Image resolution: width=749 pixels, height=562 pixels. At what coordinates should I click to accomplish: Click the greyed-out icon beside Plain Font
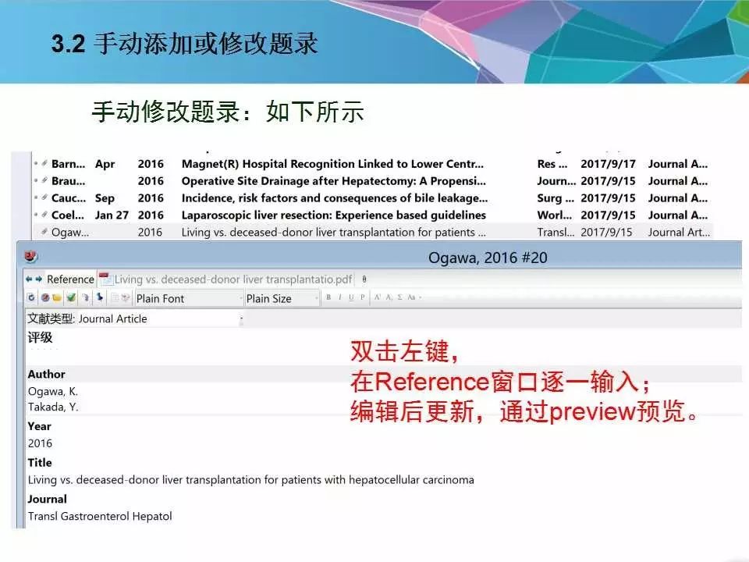coord(126,297)
